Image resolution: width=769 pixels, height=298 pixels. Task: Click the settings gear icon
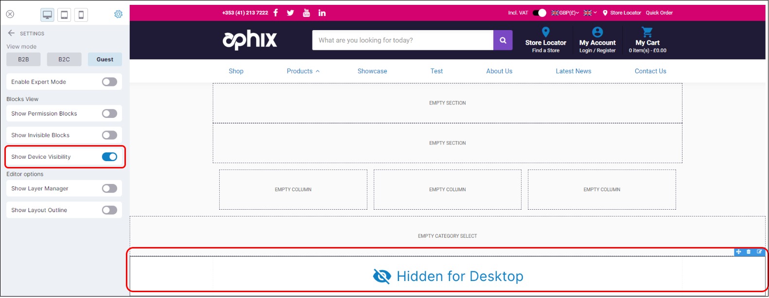118,15
